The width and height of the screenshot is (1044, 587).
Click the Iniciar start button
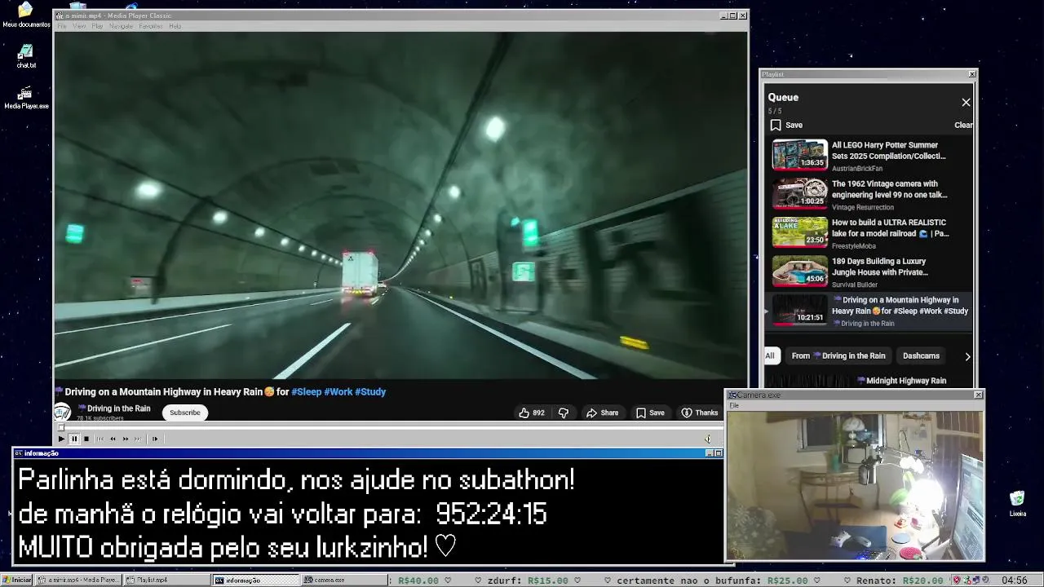[x=16, y=580]
